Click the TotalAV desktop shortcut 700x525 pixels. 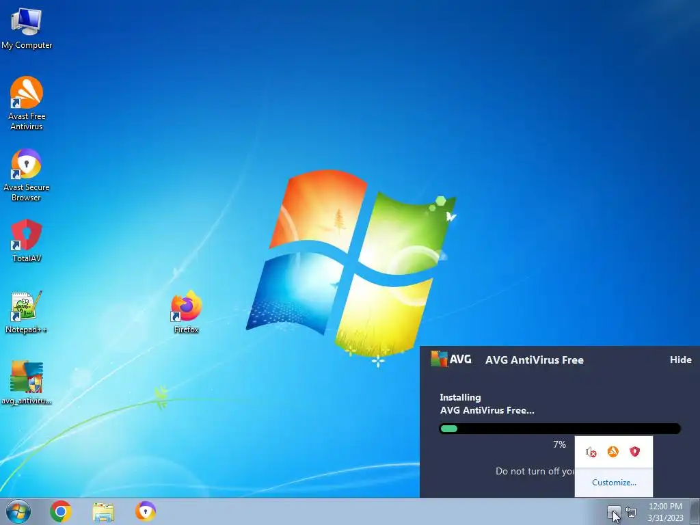pos(27,241)
